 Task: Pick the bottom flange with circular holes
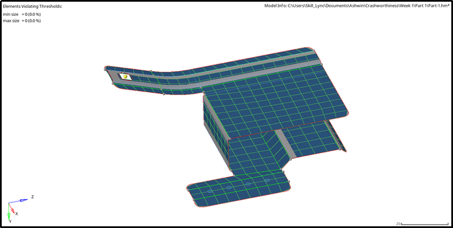(x=238, y=190)
